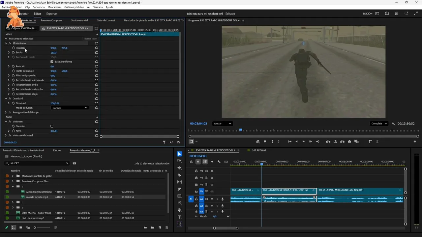Expand the Premiere Composer Files bin
Viewport: 422px width, 237px height.
point(13,181)
